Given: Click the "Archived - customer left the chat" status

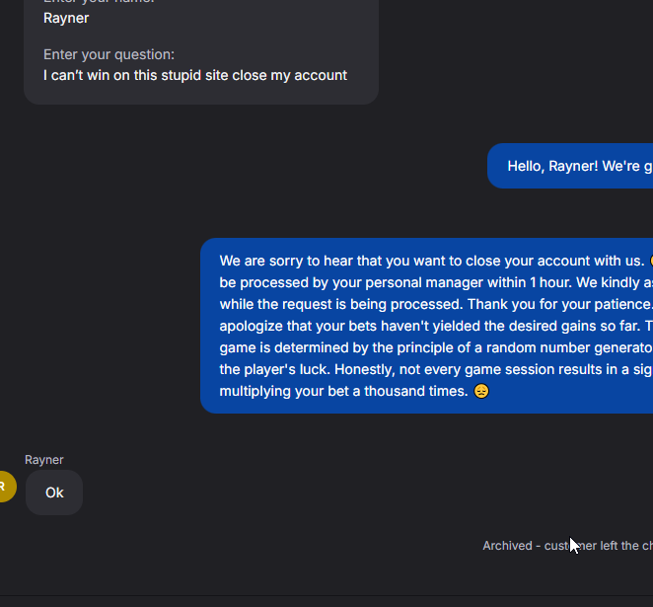Looking at the screenshot, I should [567, 546].
